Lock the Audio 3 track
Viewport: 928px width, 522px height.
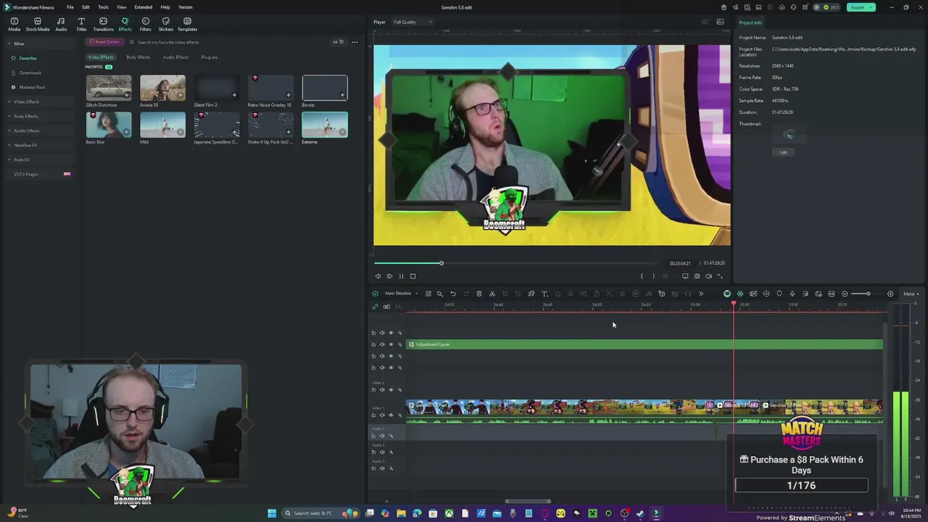[x=373, y=468]
